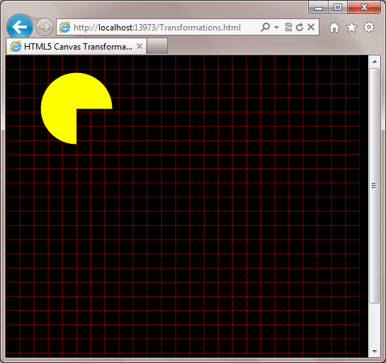
Task: Expand the address bar autocomplete dropdown arrow
Action: [276, 27]
